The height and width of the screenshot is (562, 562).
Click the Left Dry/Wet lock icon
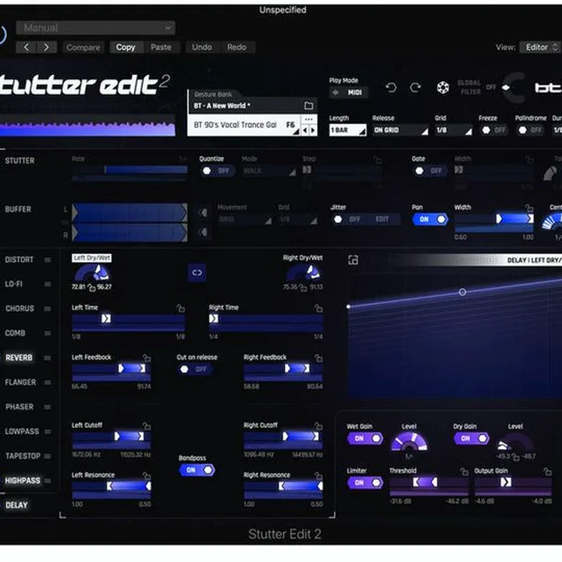pos(91,287)
